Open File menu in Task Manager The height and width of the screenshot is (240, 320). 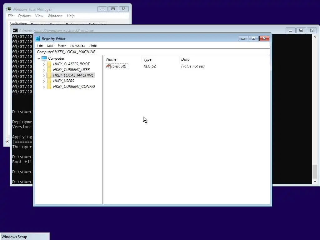11,16
